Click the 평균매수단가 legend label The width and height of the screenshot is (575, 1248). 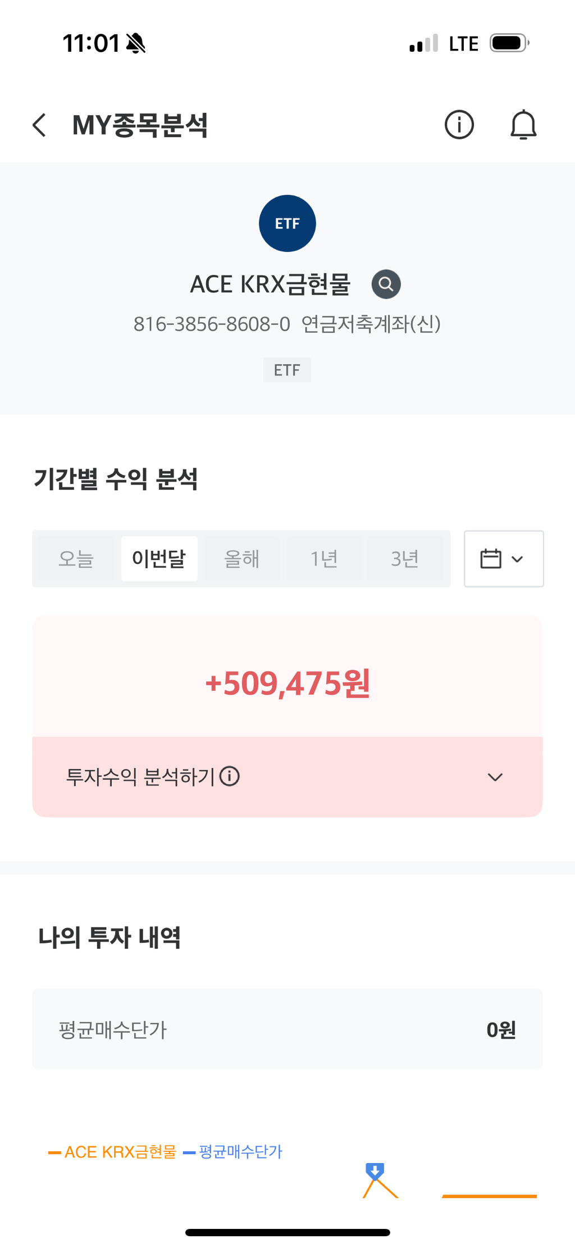tap(240, 1151)
